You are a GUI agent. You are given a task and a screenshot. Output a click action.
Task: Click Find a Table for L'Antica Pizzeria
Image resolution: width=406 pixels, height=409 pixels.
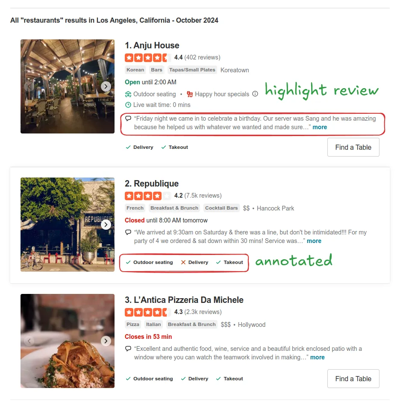[353, 379]
